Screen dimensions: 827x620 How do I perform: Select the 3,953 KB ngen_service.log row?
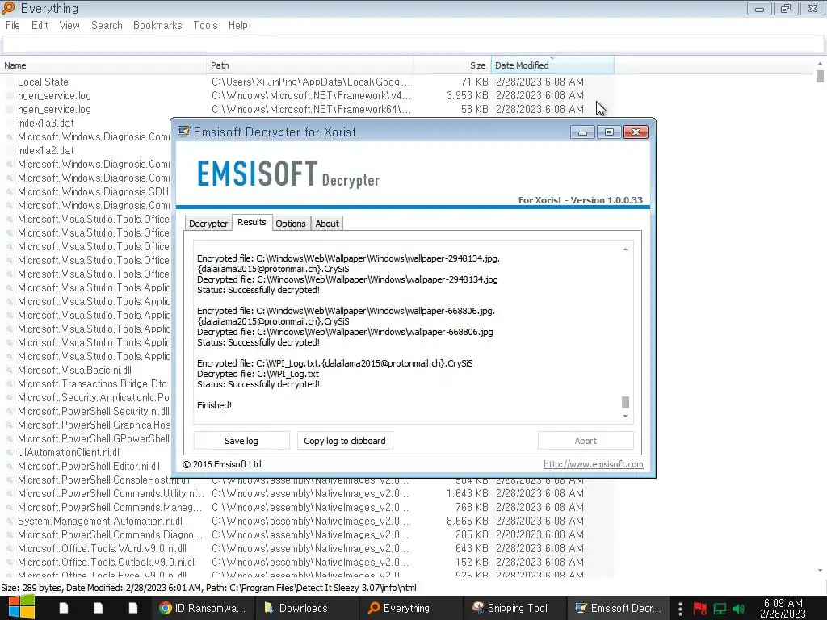tap(307, 95)
